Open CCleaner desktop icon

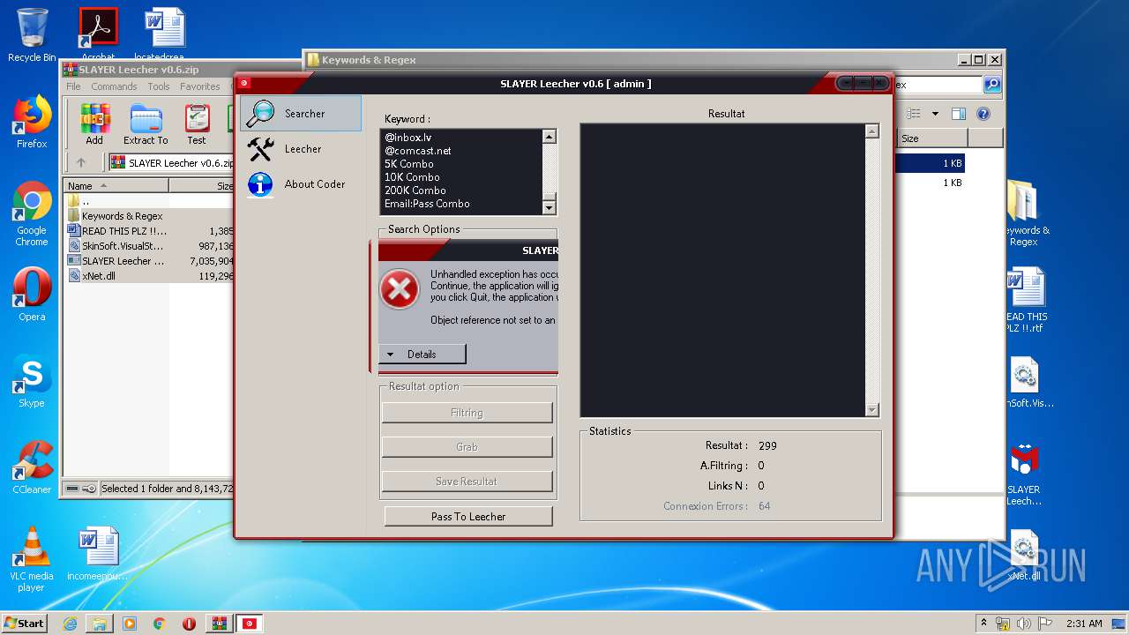tap(32, 468)
